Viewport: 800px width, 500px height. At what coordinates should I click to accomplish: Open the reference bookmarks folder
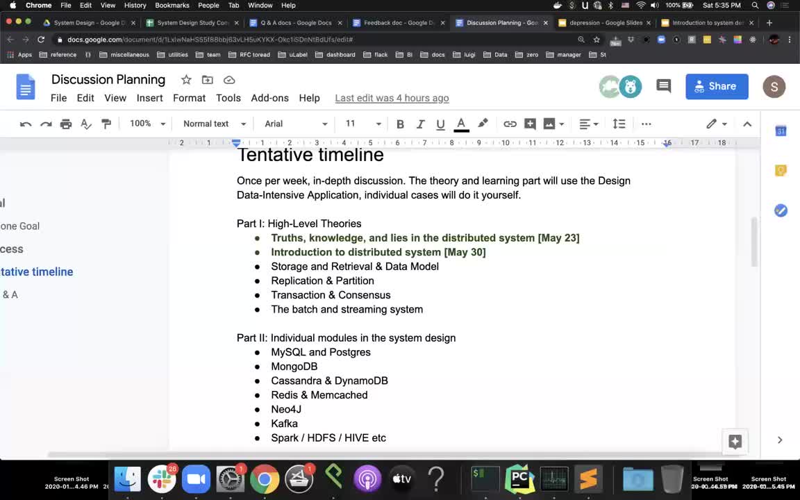58,55
